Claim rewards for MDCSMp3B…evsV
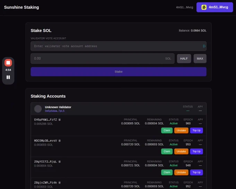 click(167, 151)
